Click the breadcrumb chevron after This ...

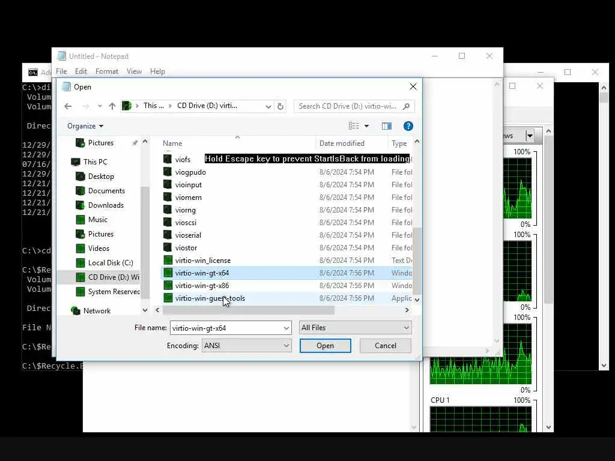pos(170,106)
